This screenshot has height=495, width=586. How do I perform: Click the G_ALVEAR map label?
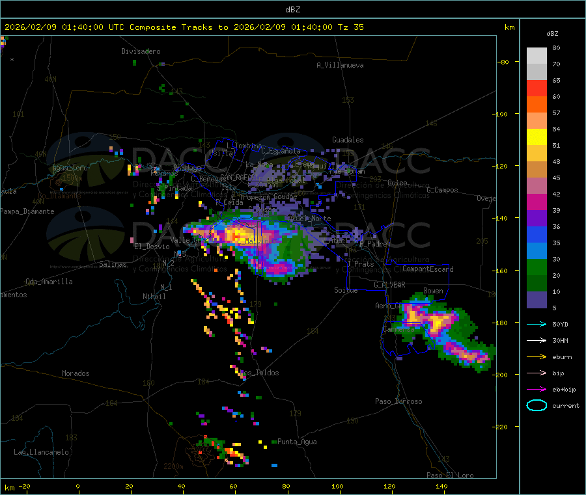[x=389, y=285]
